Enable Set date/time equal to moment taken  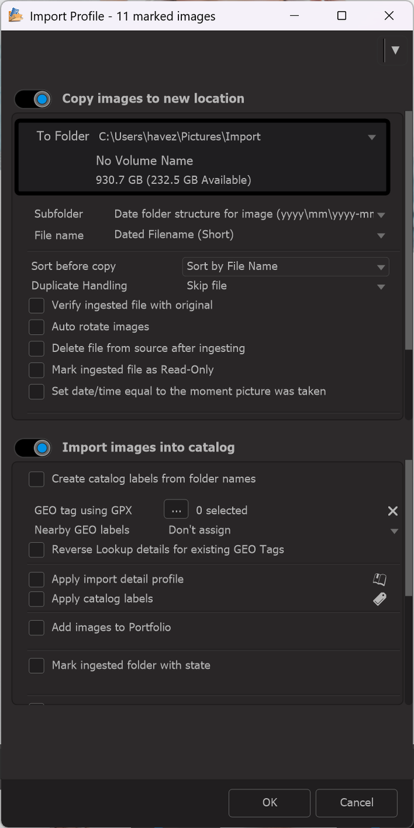[x=37, y=392]
